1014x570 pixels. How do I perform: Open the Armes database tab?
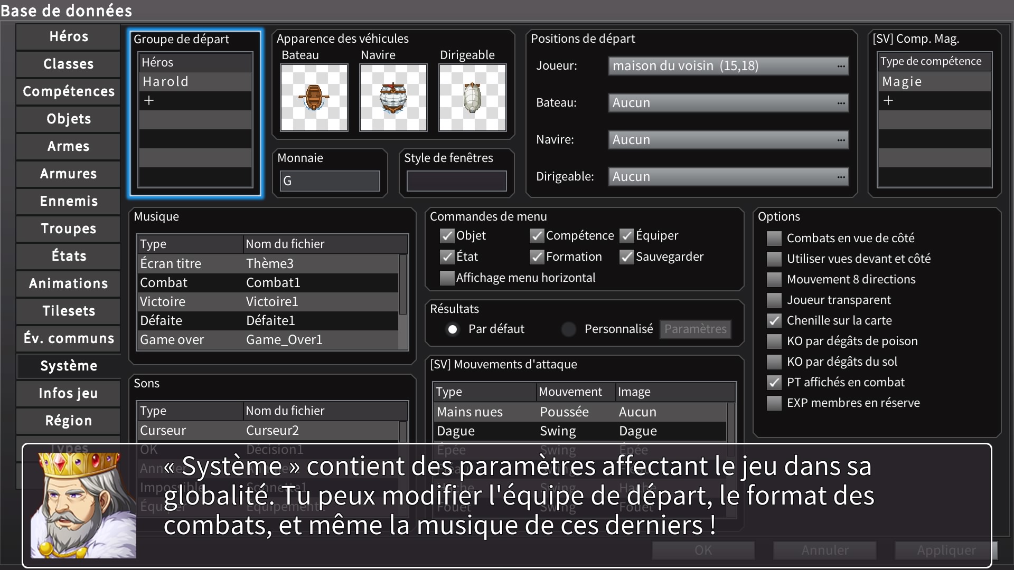coord(69,146)
